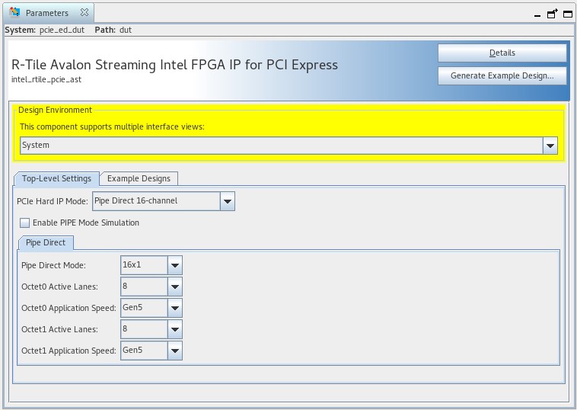Expand Octet1 Active Lanes dropdown
Screen dimensions: 577x410
point(174,330)
